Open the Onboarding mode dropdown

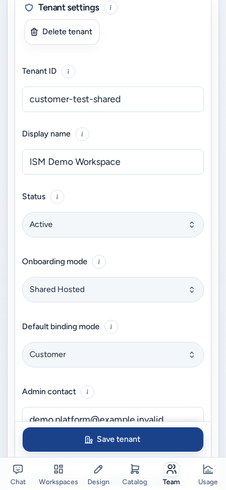coord(113,290)
